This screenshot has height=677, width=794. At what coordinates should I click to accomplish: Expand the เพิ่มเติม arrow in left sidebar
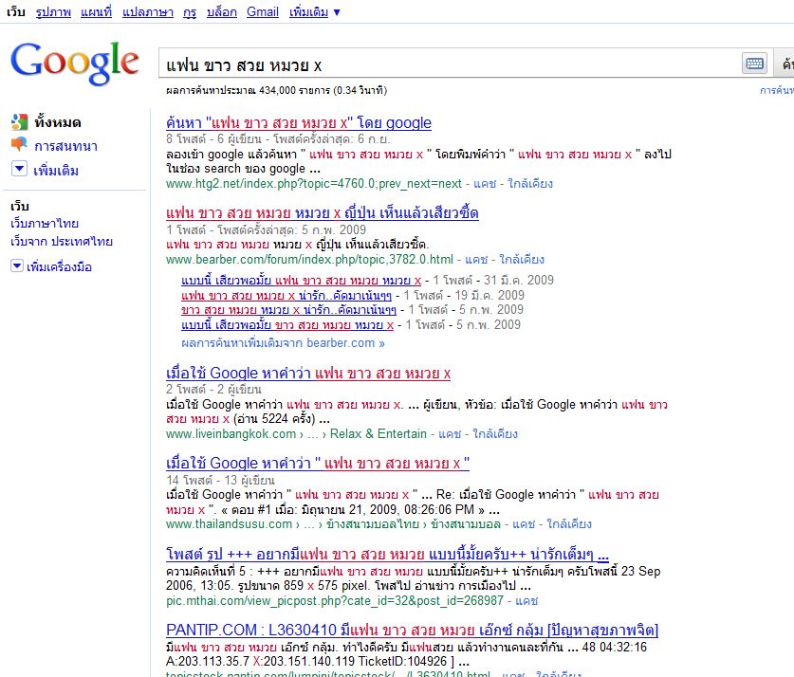[19, 169]
